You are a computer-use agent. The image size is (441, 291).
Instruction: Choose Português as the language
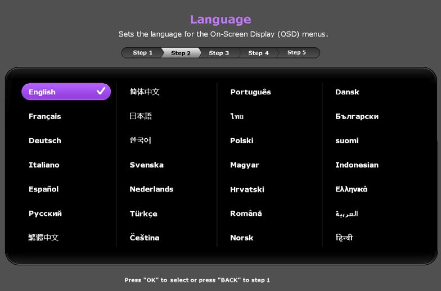250,92
